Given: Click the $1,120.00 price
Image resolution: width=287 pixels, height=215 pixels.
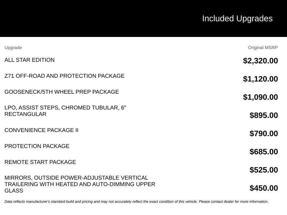Looking at the screenshot, I should pos(260,79).
